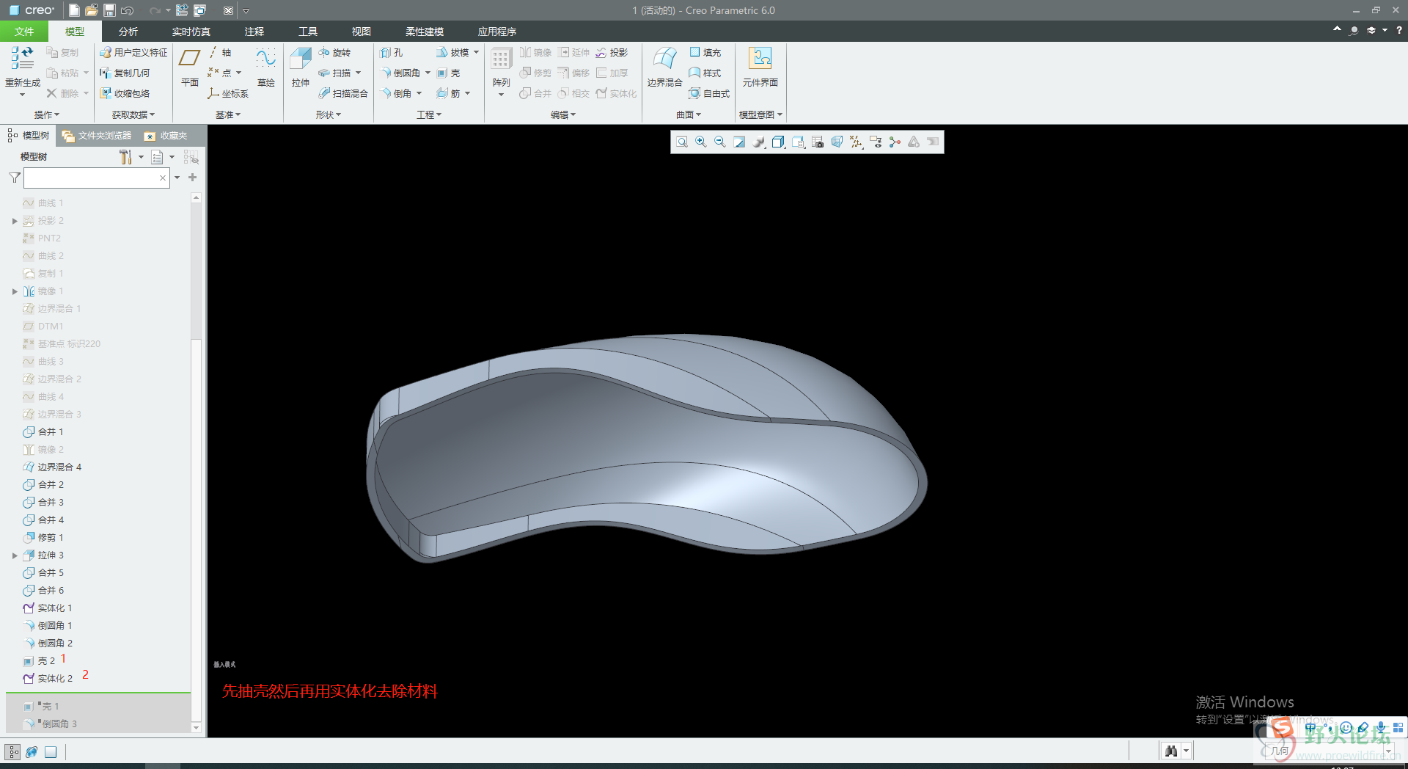Open the 基准 group dropdown
1408x769 pixels.
pos(227,115)
